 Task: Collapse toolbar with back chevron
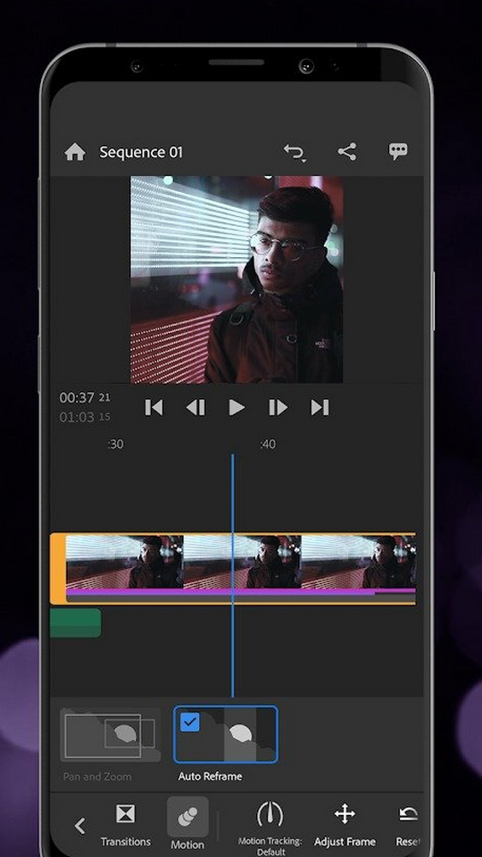[79, 826]
